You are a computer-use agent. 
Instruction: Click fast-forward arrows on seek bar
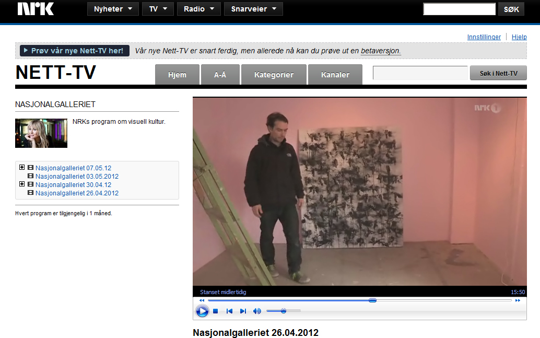coord(518,300)
